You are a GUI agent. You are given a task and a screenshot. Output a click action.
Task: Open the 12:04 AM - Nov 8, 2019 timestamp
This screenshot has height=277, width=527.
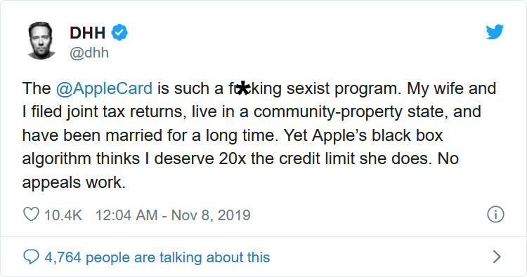173,215
